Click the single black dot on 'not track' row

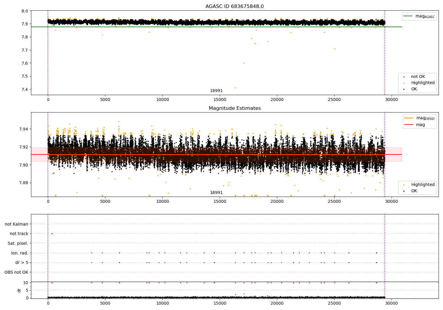[x=52, y=234]
